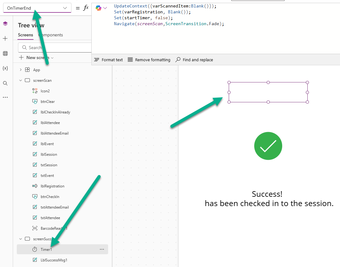
Task: Click Format text button
Action: (108, 60)
